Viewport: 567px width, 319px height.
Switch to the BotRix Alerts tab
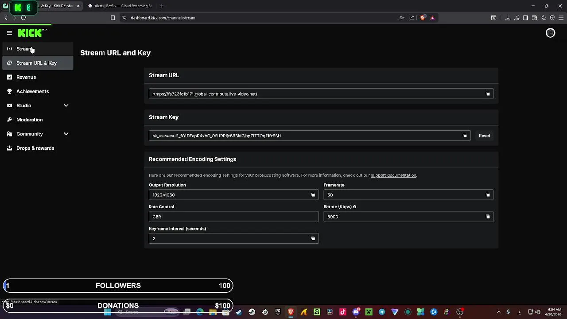(120, 6)
